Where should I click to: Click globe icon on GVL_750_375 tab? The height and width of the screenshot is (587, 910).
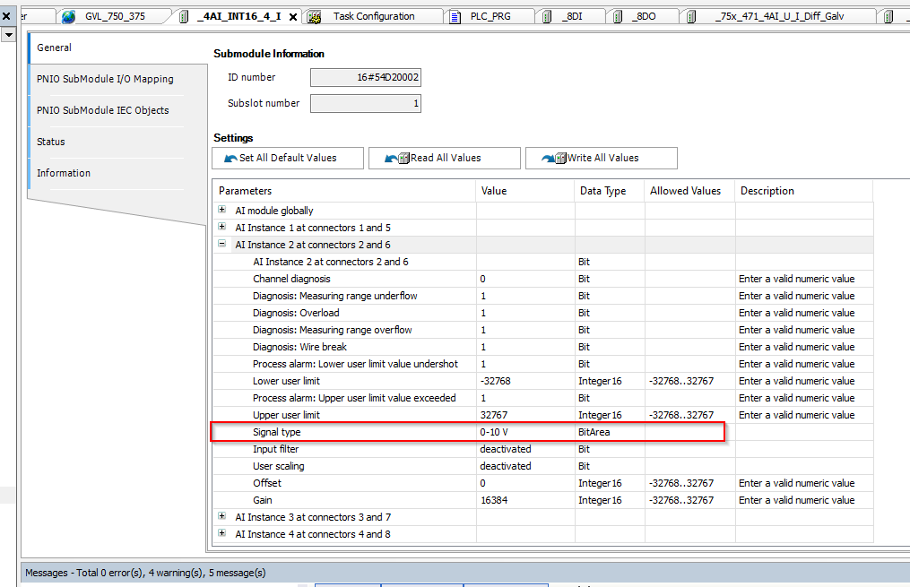pos(68,17)
